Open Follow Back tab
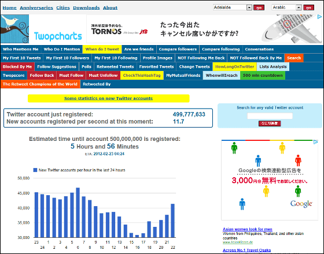Screen dimensions: 324x254 [x=42, y=75]
